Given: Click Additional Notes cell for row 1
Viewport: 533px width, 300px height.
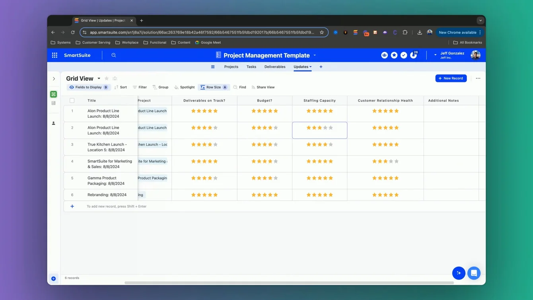Looking at the screenshot, I should (451, 113).
